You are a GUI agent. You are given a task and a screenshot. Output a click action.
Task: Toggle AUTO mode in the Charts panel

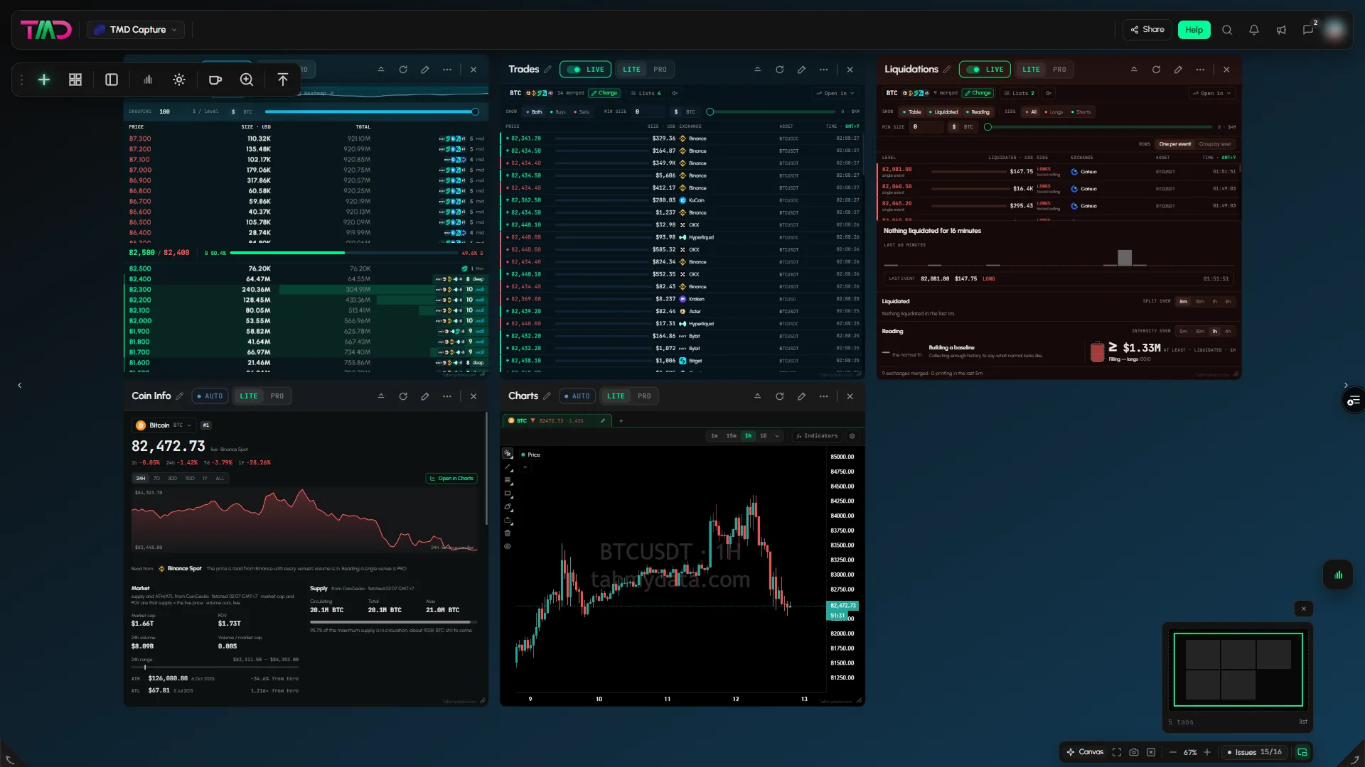pyautogui.click(x=577, y=396)
